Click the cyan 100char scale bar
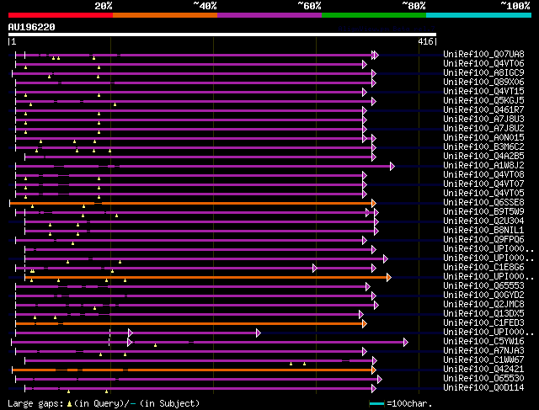 coord(376,404)
